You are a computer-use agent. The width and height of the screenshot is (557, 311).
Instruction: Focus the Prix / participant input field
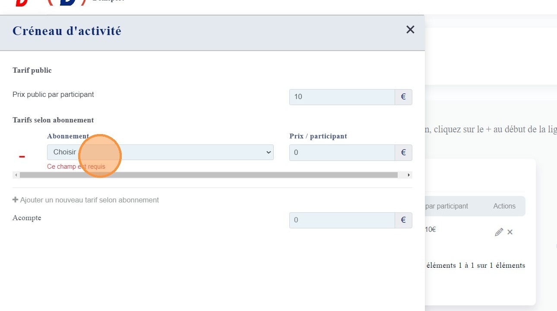coord(342,152)
